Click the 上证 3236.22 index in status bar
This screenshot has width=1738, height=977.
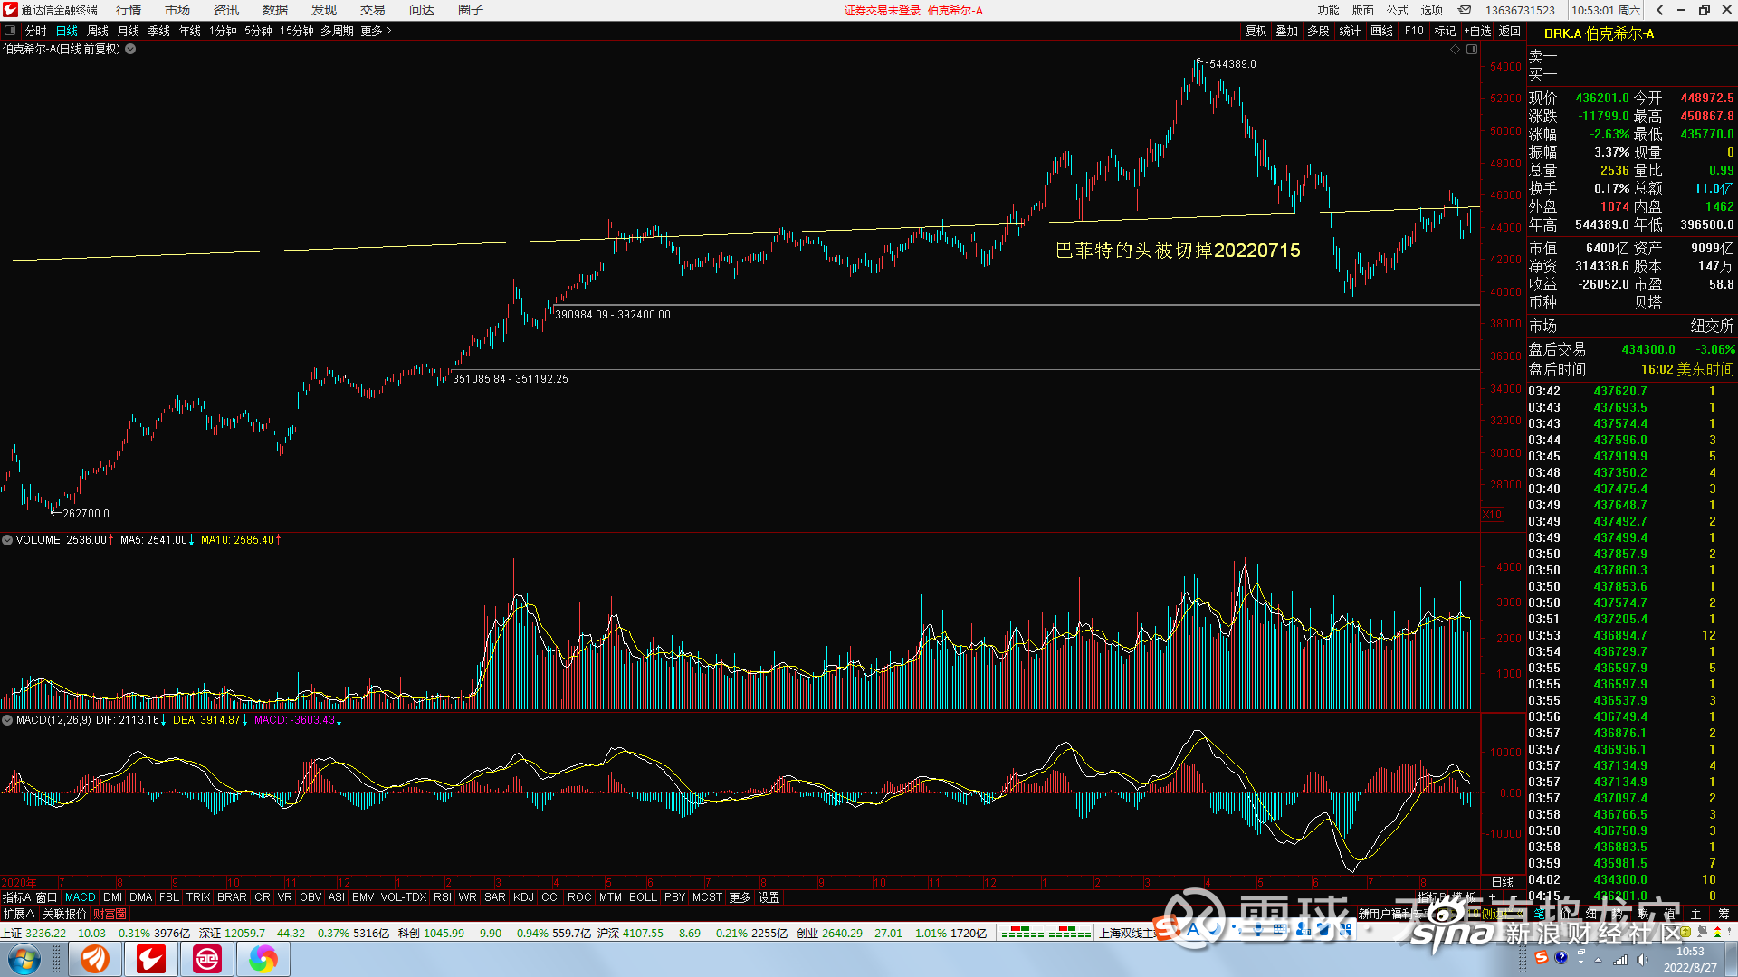pos(33,933)
